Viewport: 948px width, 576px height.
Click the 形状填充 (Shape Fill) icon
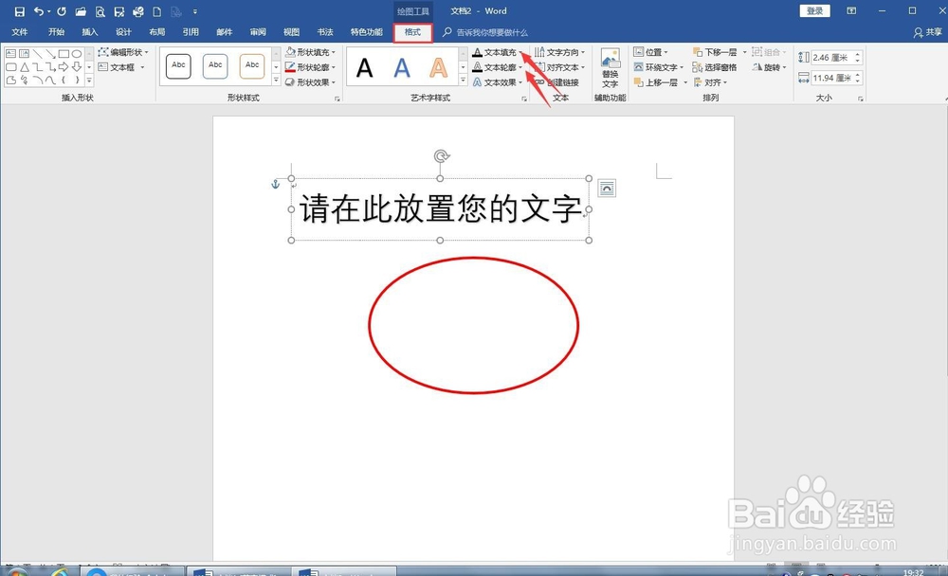[290, 51]
